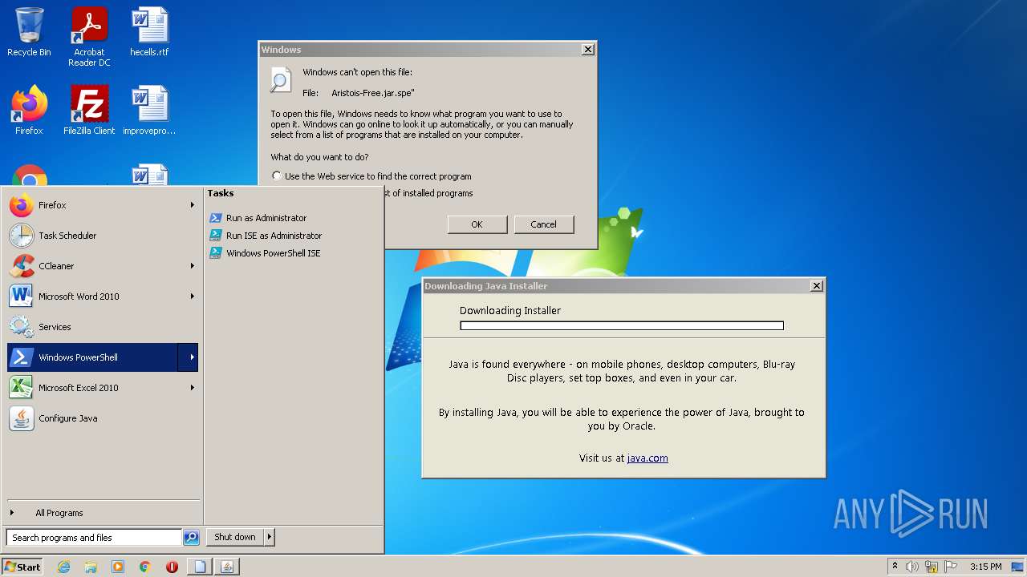The image size is (1027, 577).
Task: Open Recycle Bin desktop icon
Action: [x=29, y=32]
